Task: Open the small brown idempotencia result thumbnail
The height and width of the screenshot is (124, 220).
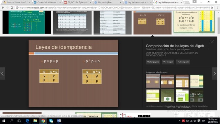Action: (x=152, y=22)
